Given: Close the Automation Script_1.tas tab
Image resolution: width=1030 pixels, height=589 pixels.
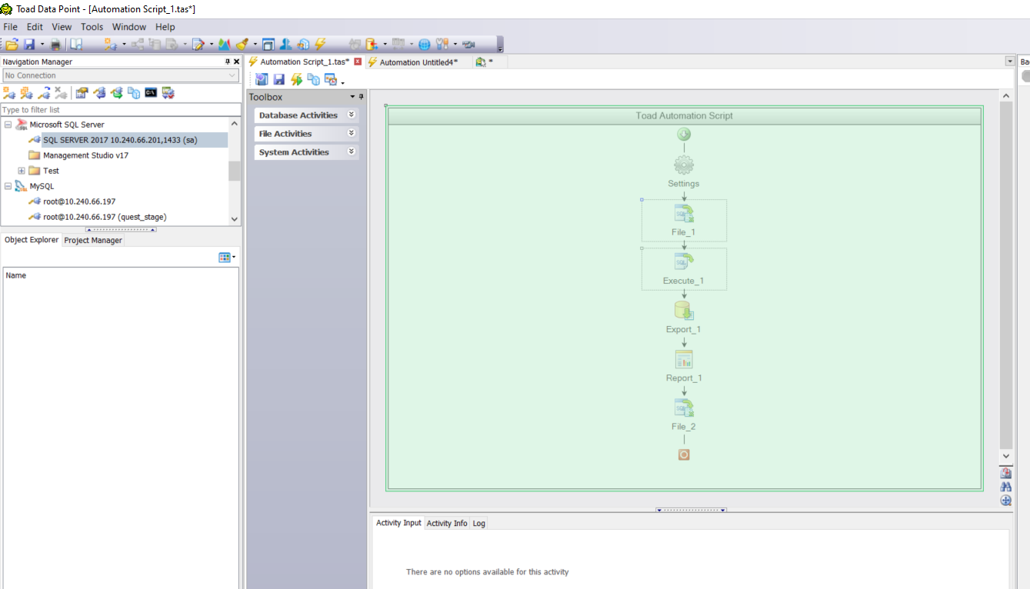Looking at the screenshot, I should [358, 62].
